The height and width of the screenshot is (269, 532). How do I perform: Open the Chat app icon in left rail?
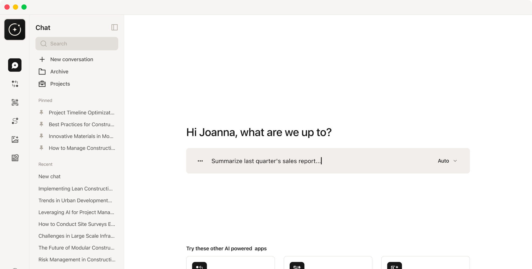(15, 65)
